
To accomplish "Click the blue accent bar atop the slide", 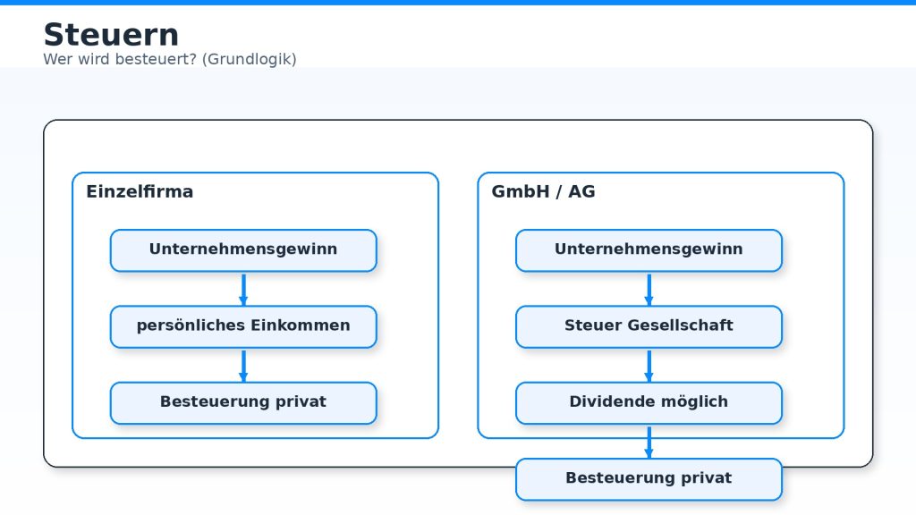I will click(x=458, y=3).
